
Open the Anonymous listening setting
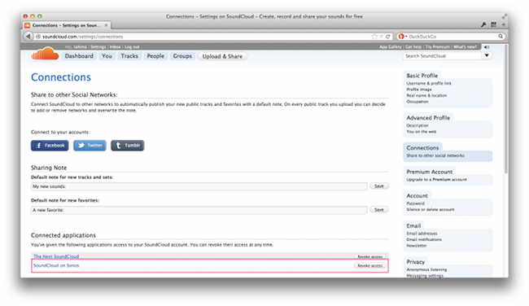pyautogui.click(x=426, y=269)
